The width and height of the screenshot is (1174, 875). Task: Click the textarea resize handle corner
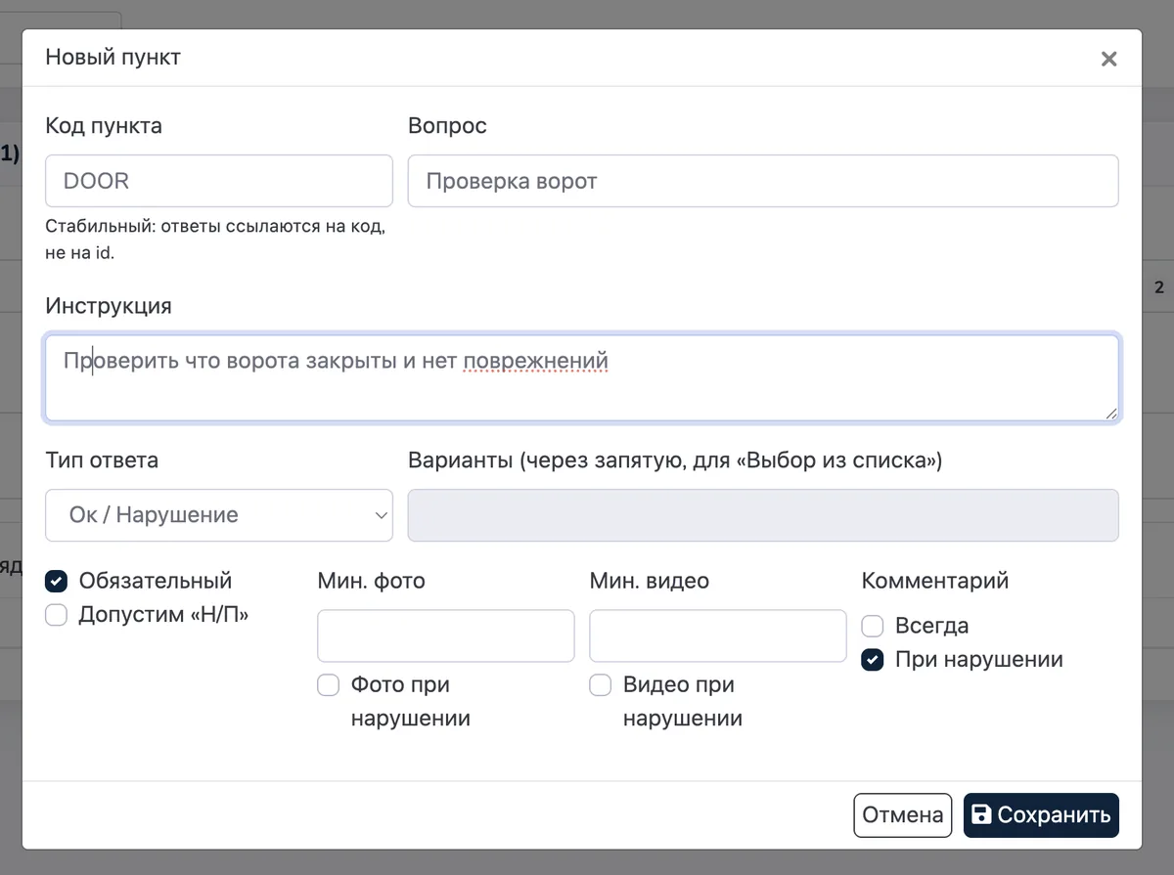tap(1110, 414)
